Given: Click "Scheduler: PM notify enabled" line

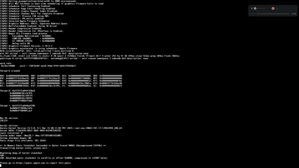Looking at the screenshot, I should coord(22,19).
